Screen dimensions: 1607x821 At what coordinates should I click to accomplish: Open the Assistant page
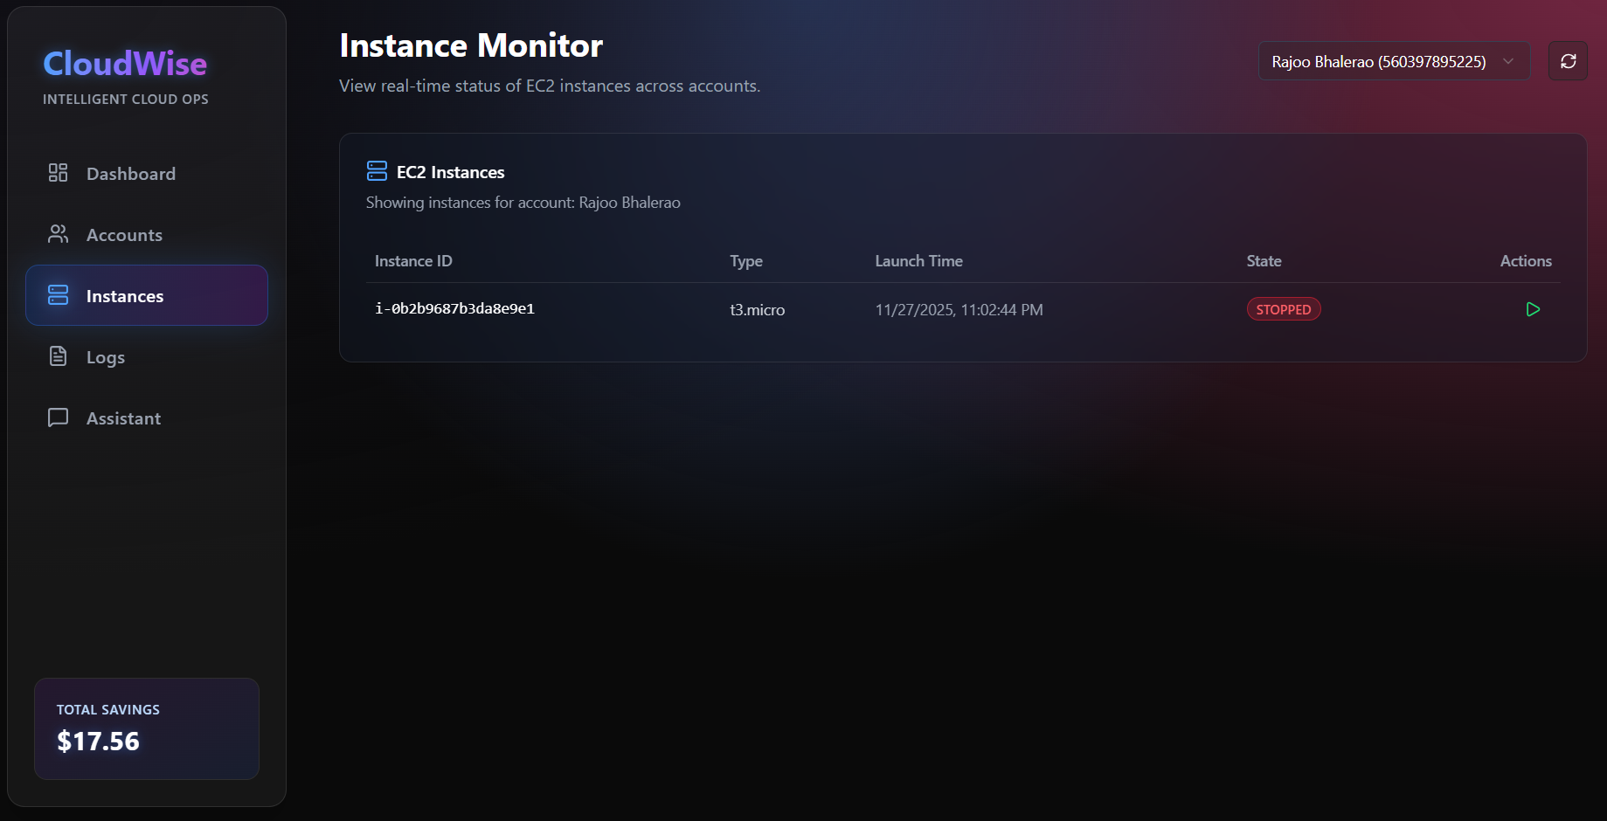point(147,417)
